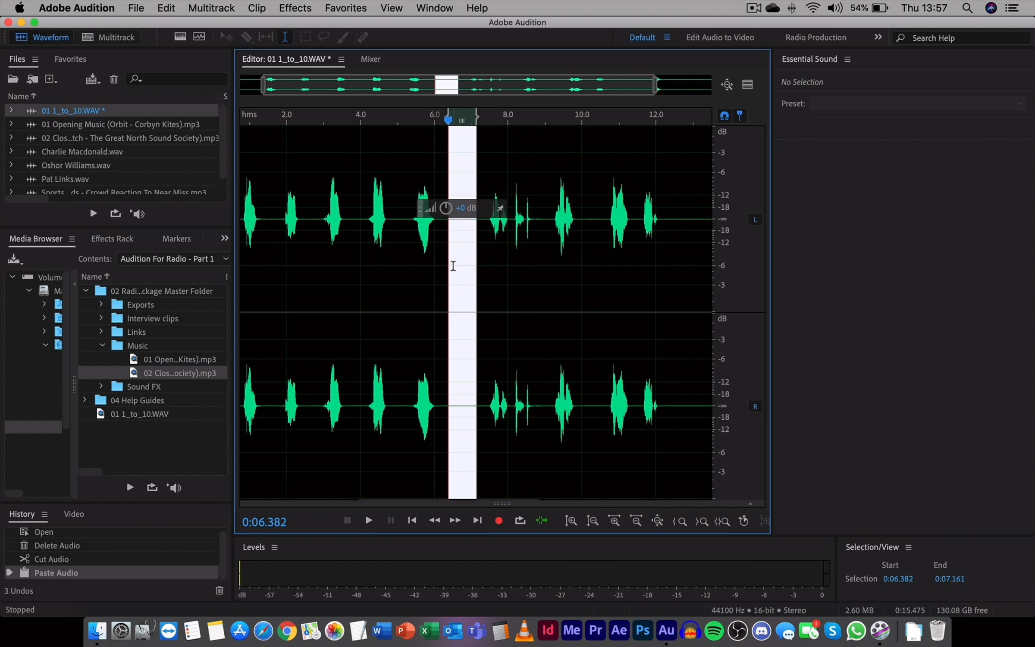
Task: Collapse the Music folder
Action: [102, 345]
